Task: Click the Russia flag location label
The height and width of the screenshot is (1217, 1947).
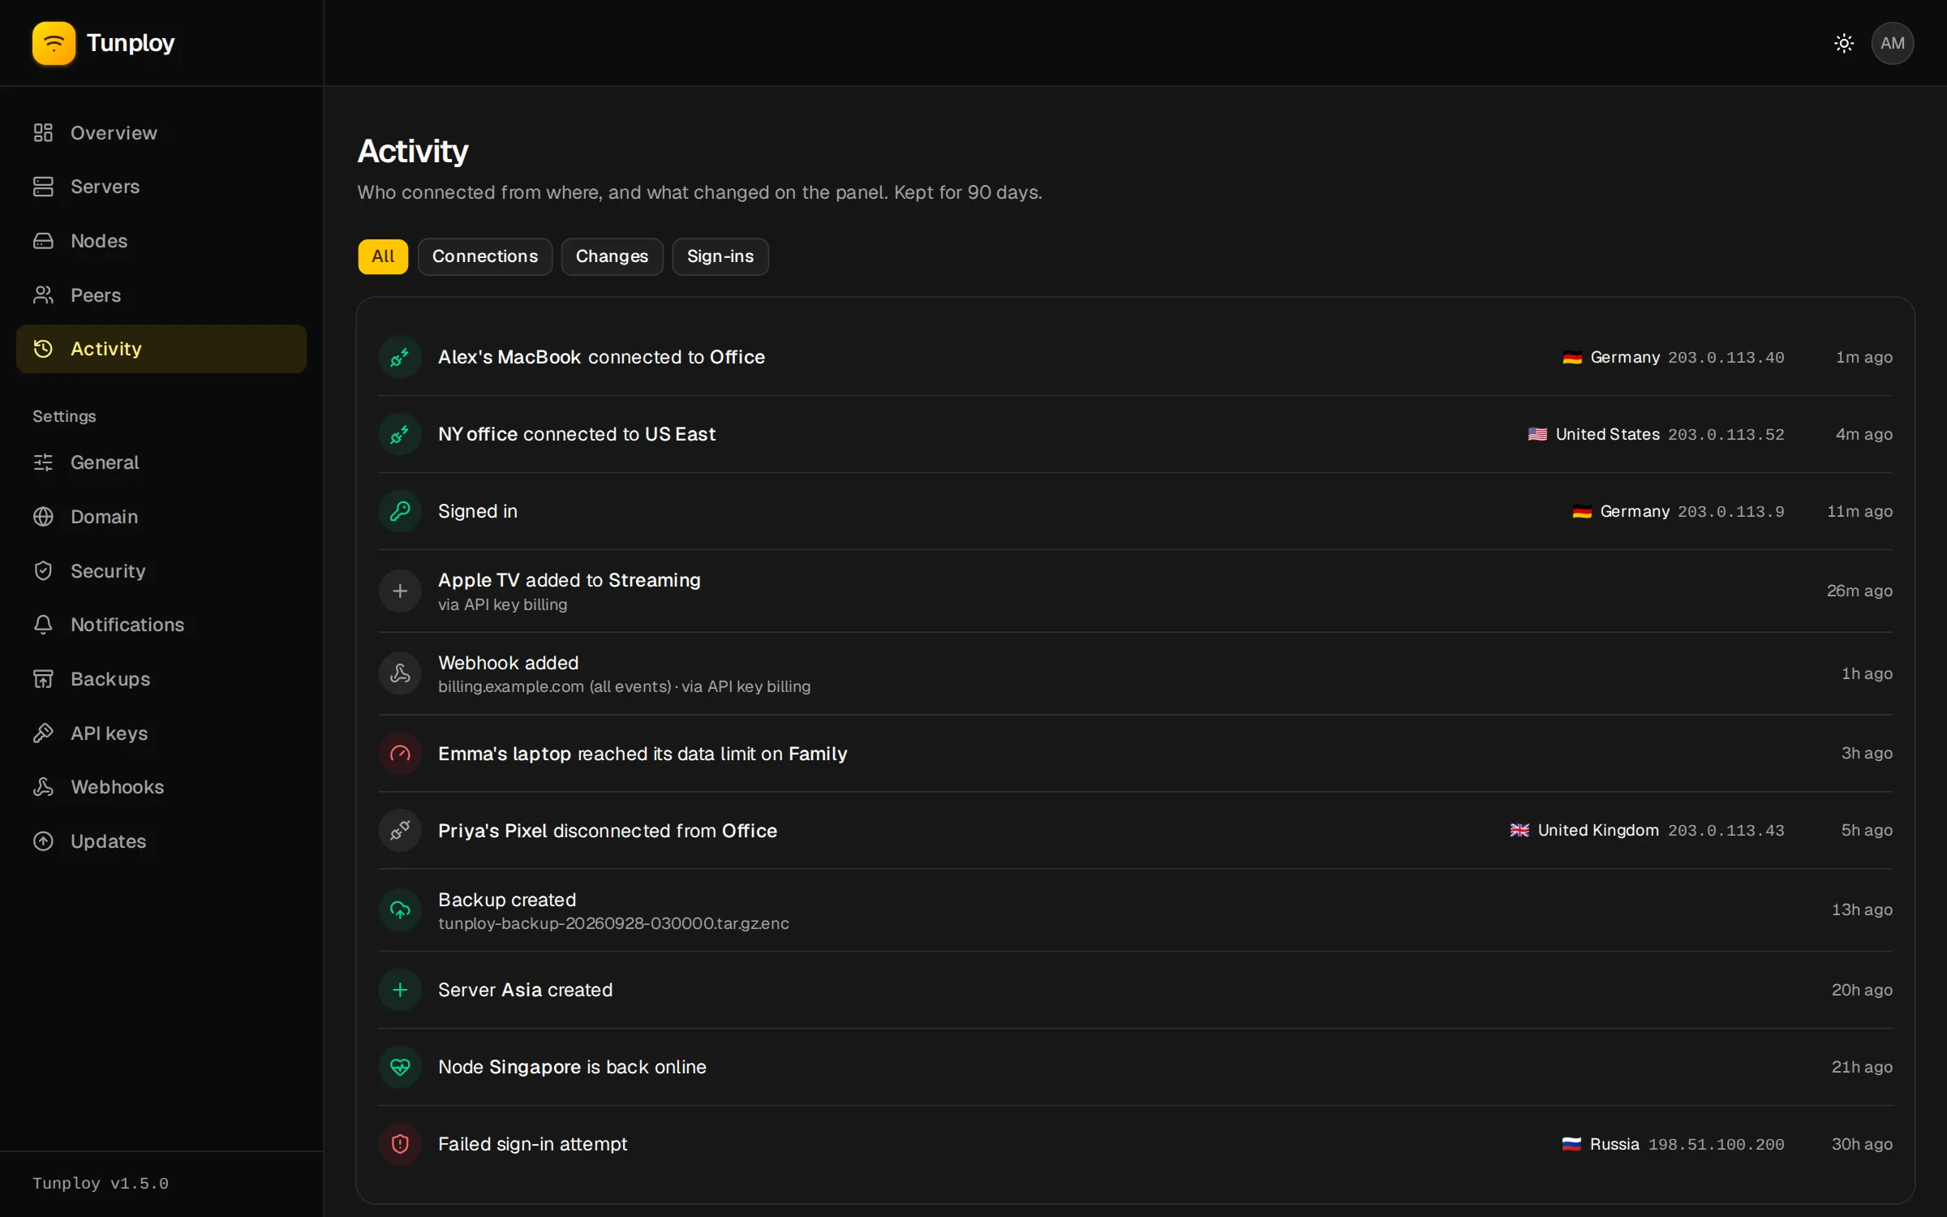Action: coord(1601,1144)
